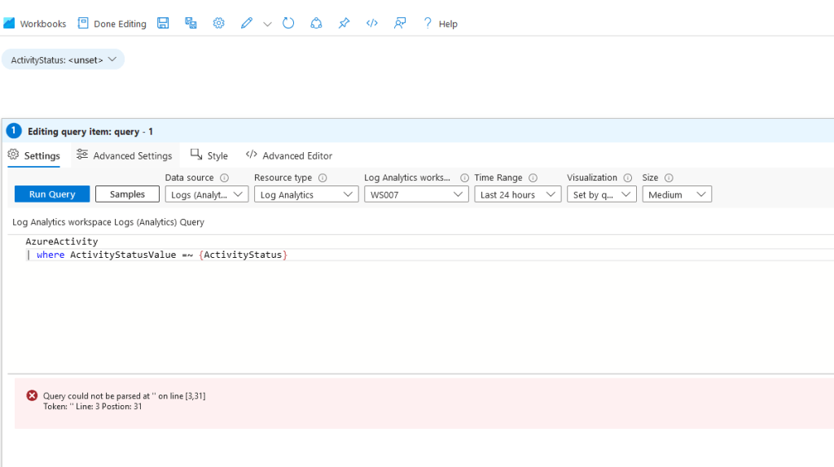The image size is (834, 467).
Task: Click the Save As icon
Action: click(x=191, y=24)
